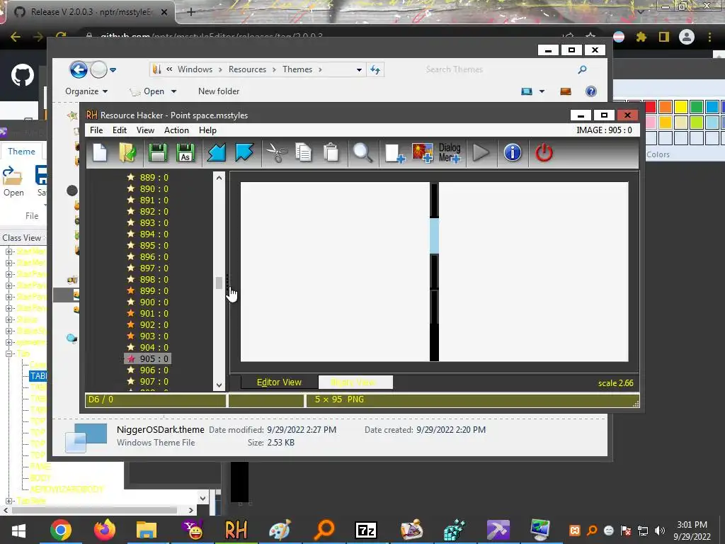Open the Resource Hacker File menu
The width and height of the screenshot is (725, 544).
click(x=96, y=130)
